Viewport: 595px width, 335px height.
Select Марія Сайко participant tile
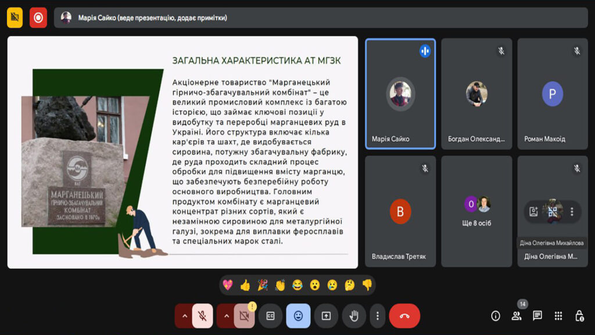pyautogui.click(x=400, y=94)
